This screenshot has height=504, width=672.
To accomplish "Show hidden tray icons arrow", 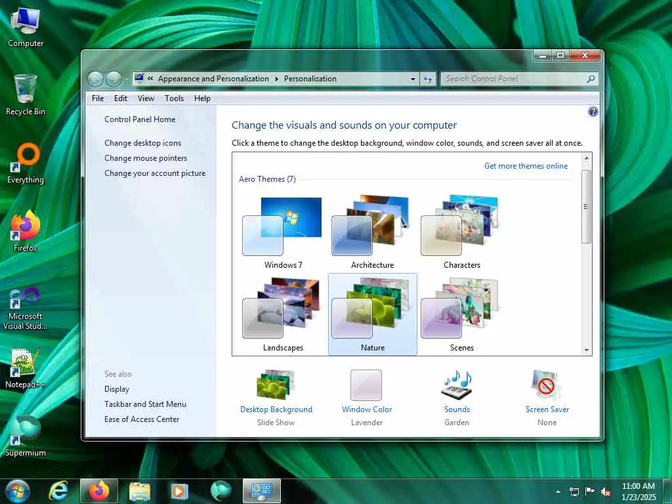I will click(x=558, y=492).
